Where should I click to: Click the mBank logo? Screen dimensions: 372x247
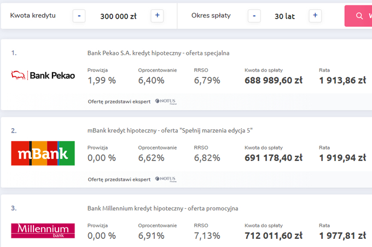pos(43,153)
